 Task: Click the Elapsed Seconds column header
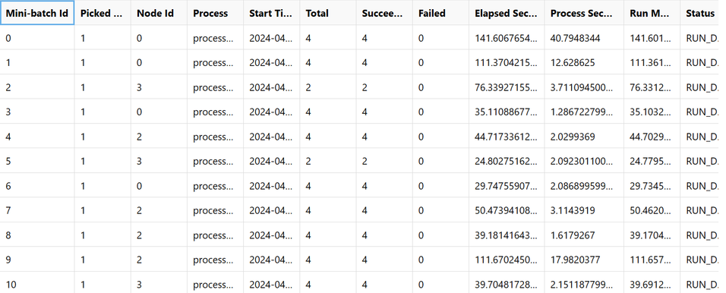[x=507, y=13]
